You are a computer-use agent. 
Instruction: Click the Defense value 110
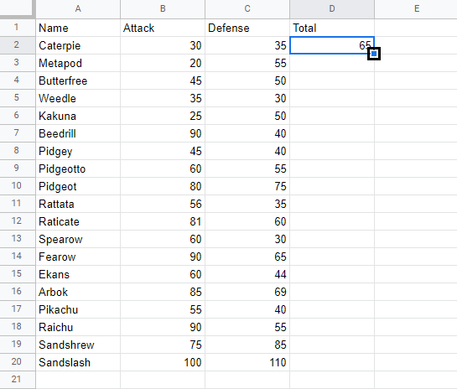coord(247,362)
